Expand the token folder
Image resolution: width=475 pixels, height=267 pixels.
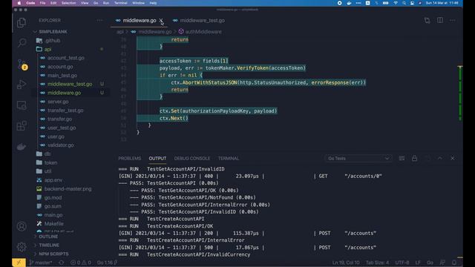click(50, 162)
